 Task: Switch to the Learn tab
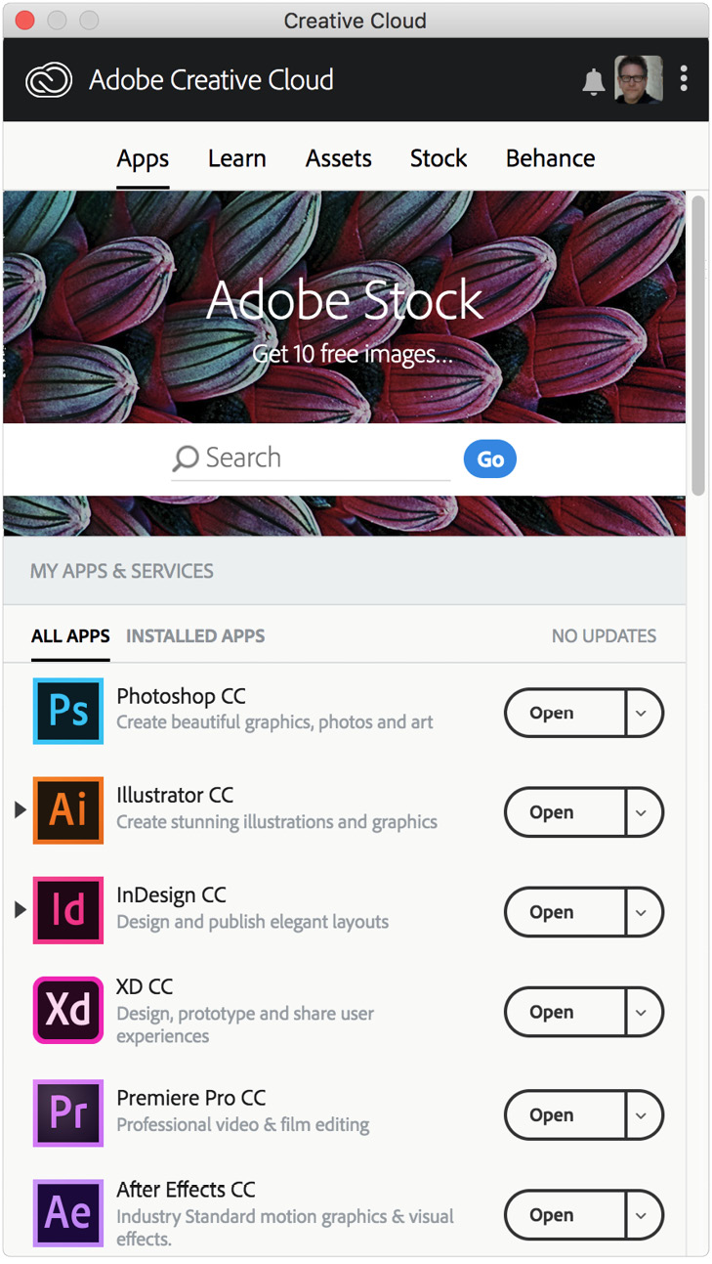[x=237, y=158]
